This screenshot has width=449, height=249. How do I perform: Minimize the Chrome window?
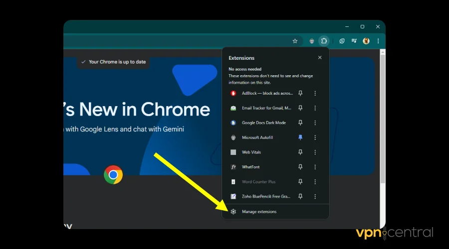click(x=347, y=26)
